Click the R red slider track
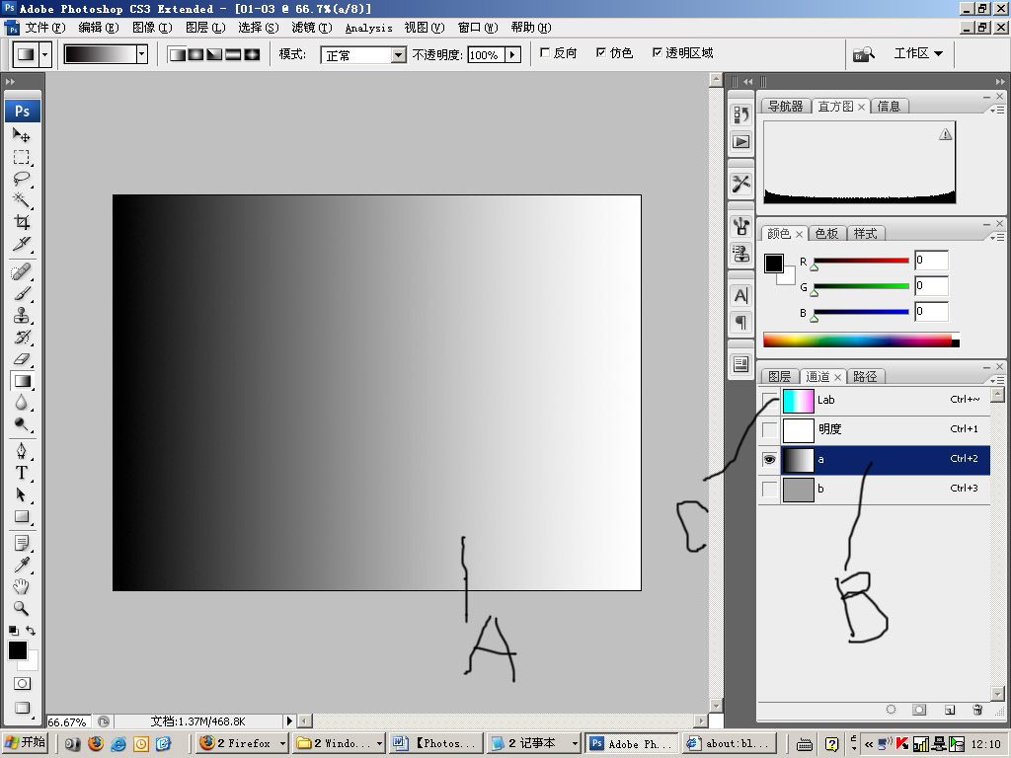Screen dimensions: 1011x758 861,261
